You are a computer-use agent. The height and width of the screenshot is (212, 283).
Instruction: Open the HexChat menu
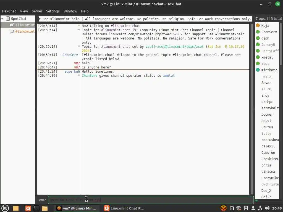(9, 11)
